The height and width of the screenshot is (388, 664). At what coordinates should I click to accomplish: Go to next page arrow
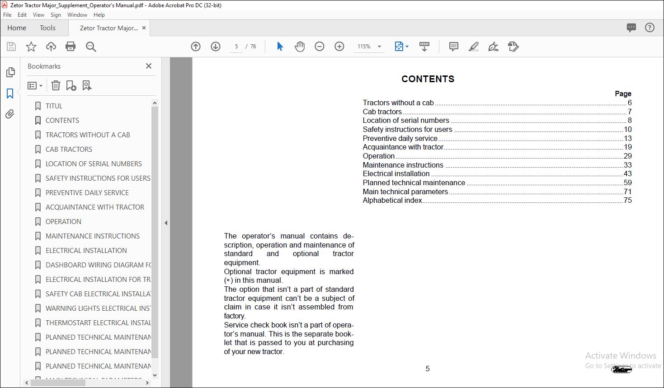pyautogui.click(x=216, y=47)
